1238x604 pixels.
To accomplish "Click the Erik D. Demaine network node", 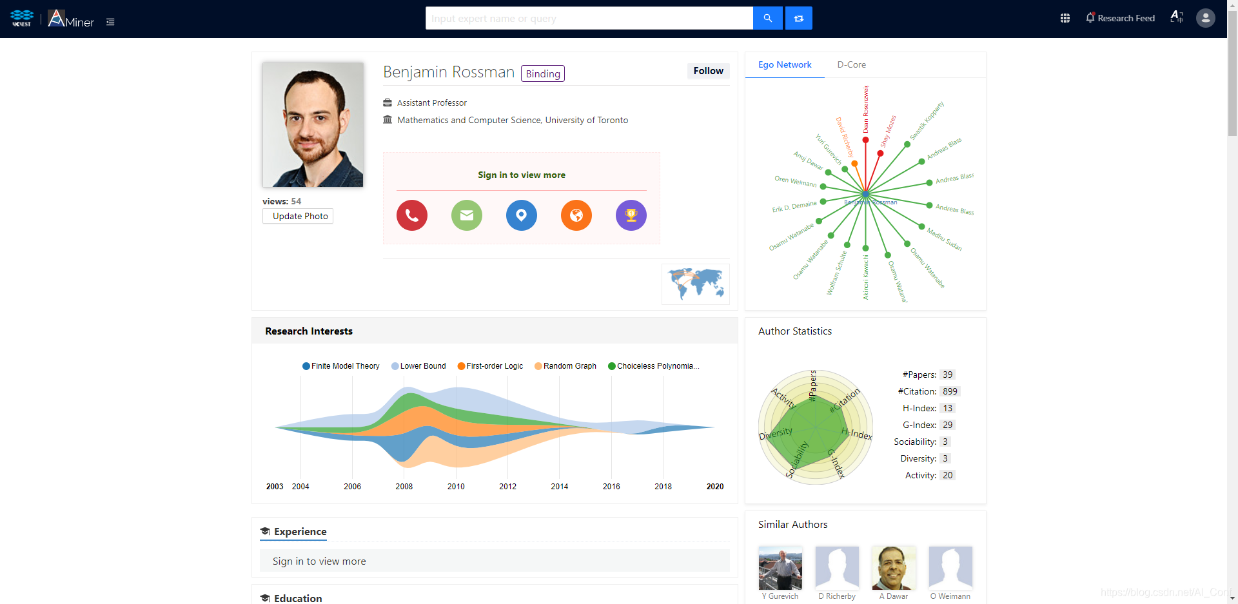I will click(823, 202).
